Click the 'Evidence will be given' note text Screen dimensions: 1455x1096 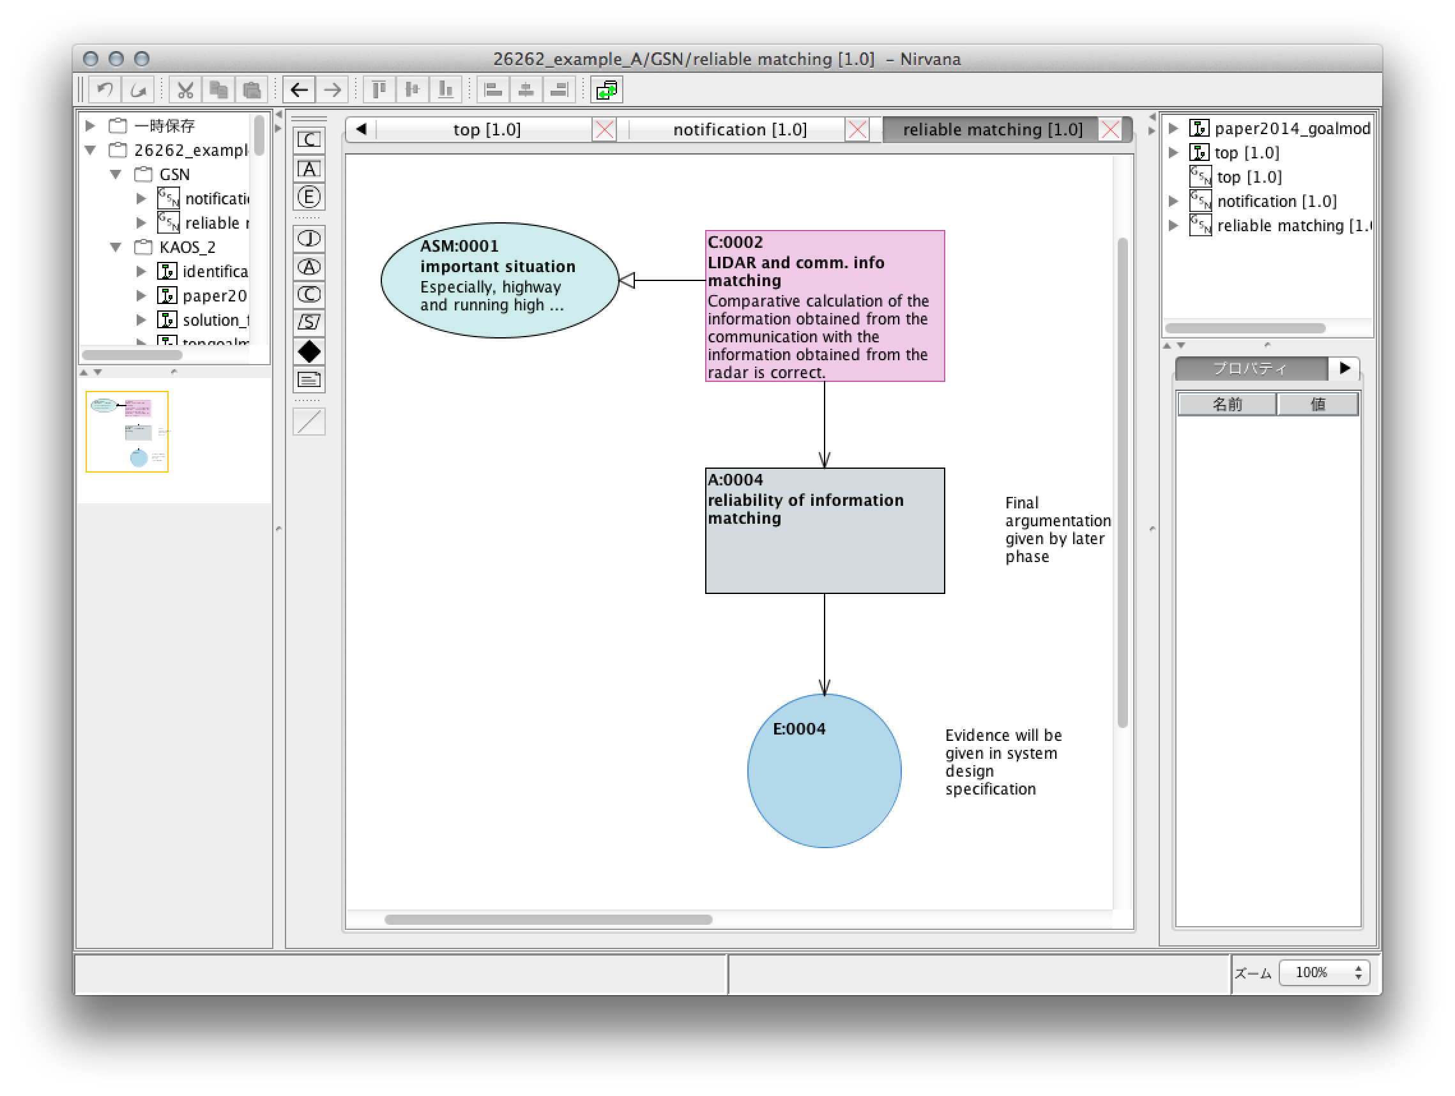tap(1003, 762)
